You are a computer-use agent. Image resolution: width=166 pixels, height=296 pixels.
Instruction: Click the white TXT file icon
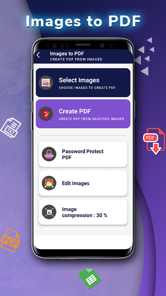coord(11,127)
